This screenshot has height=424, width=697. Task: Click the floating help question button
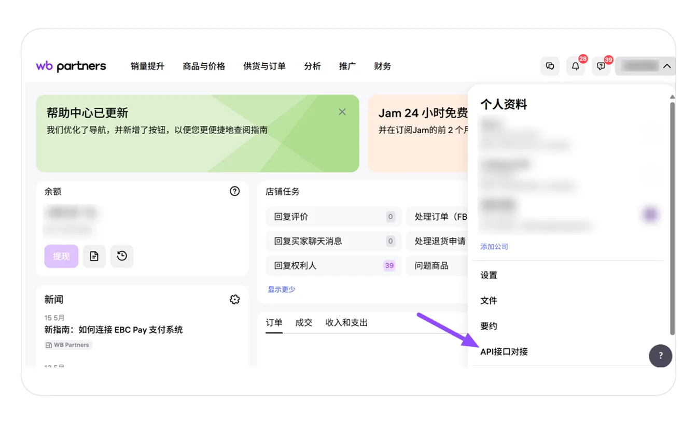(661, 356)
